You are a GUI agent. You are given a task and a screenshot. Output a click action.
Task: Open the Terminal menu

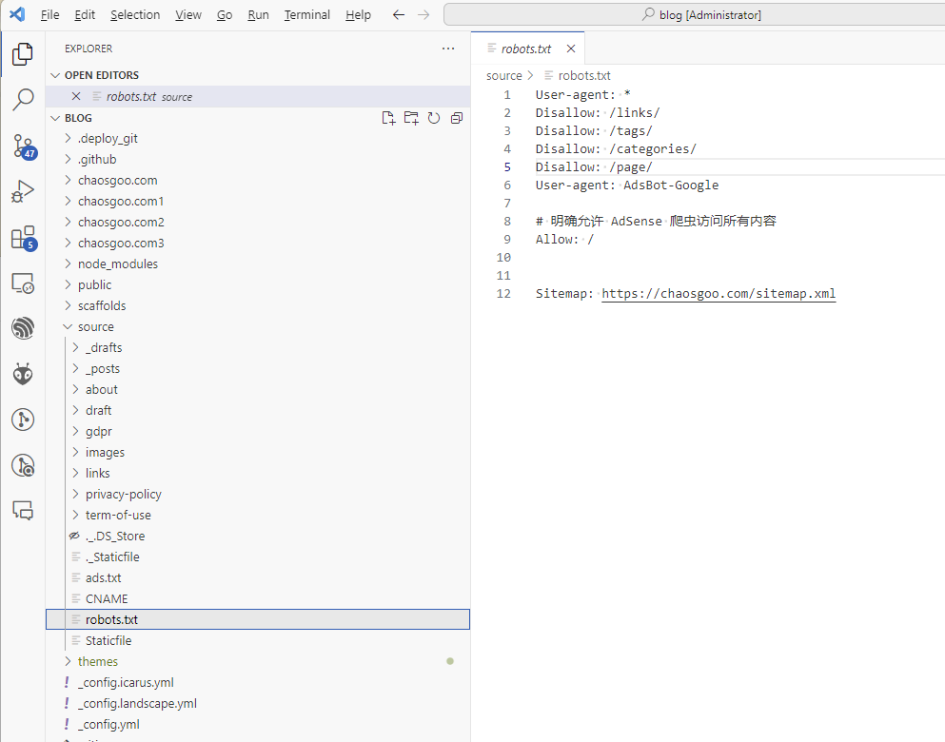306,15
